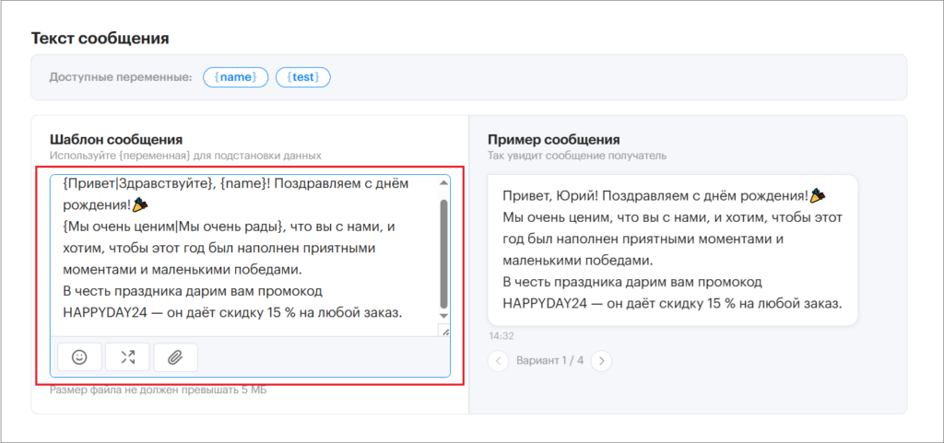Viewport: 944px width, 443px height.
Task: Click the party popper emoji in template text
Action: coord(140,205)
